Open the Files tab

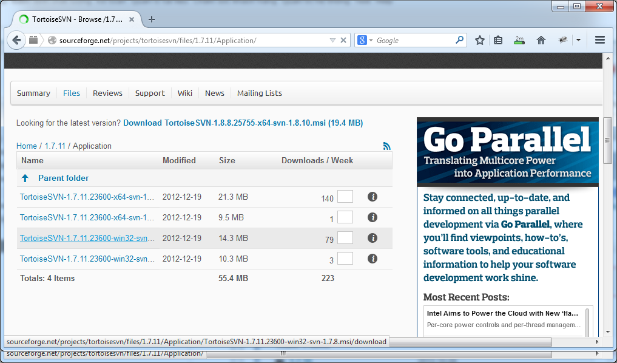point(71,93)
